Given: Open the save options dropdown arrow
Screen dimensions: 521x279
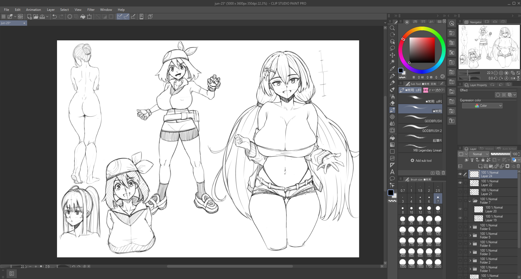Looking at the screenshot, I should 47,17.
